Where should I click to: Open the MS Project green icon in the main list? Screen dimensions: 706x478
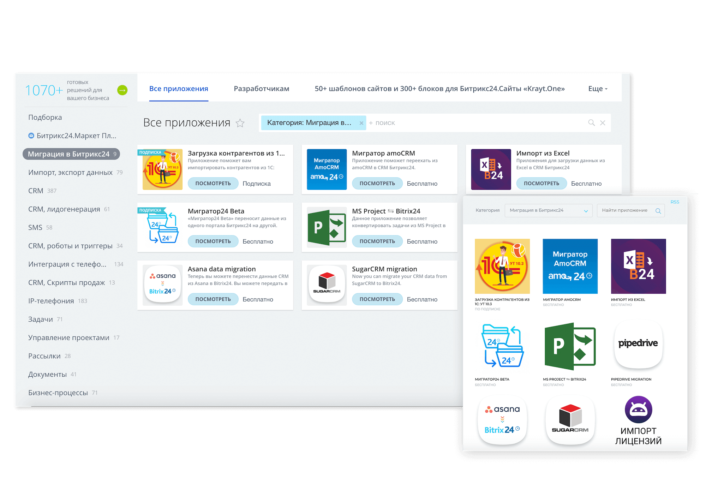(327, 227)
